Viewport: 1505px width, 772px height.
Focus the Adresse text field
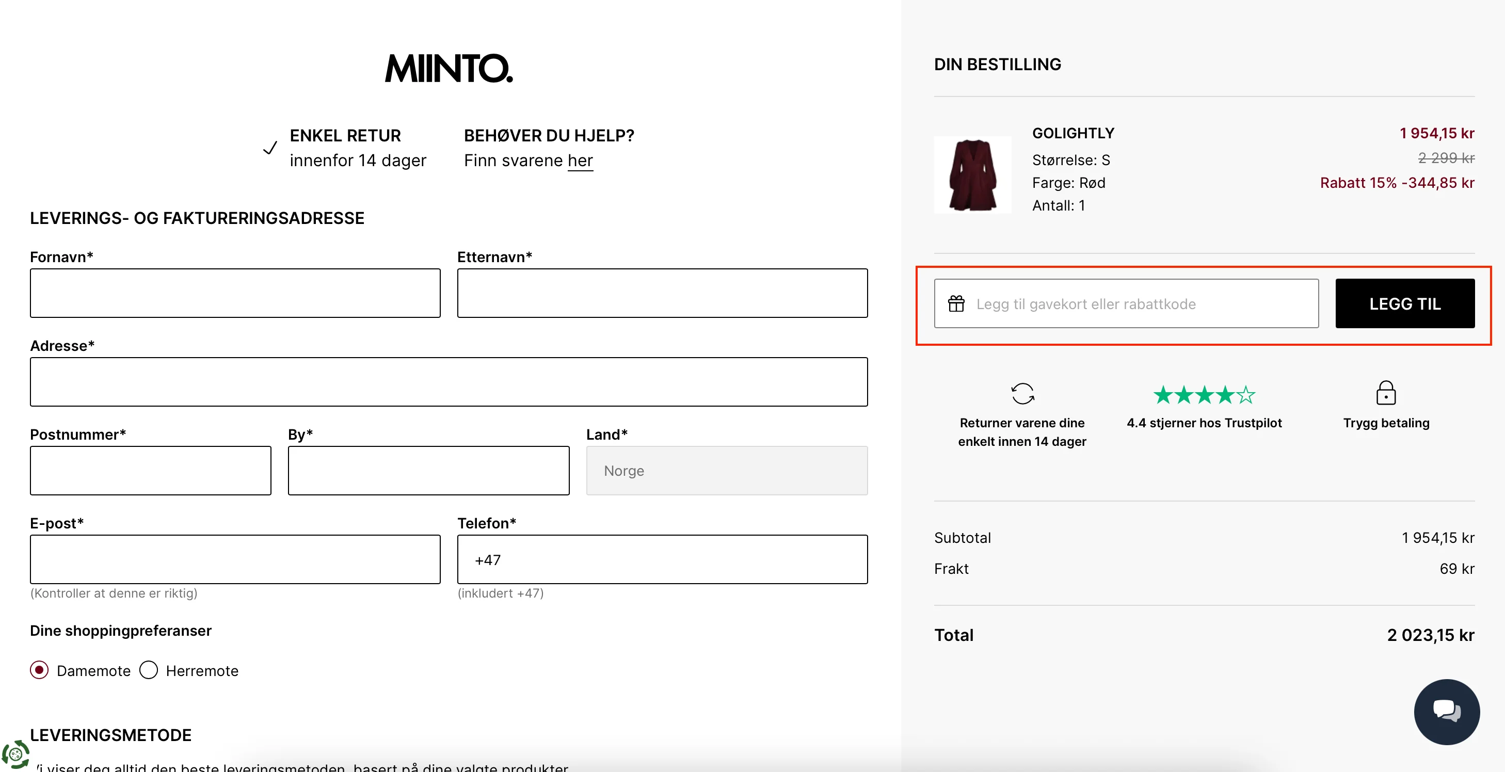[x=448, y=382]
